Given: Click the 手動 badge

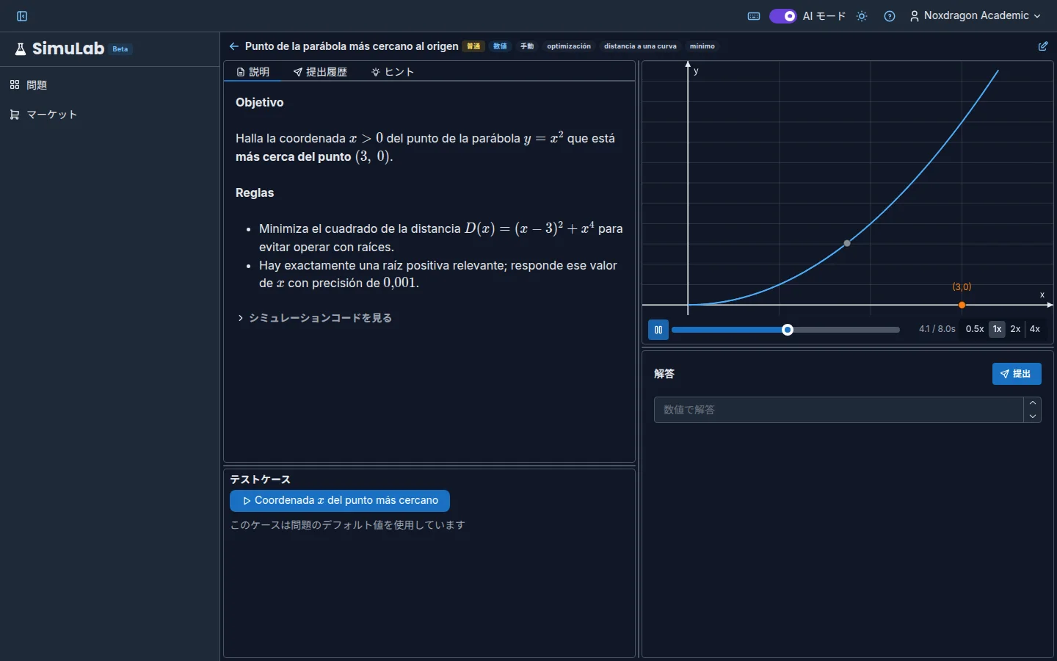Looking at the screenshot, I should pyautogui.click(x=527, y=46).
